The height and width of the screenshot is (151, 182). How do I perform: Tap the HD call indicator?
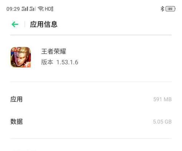point(49,9)
